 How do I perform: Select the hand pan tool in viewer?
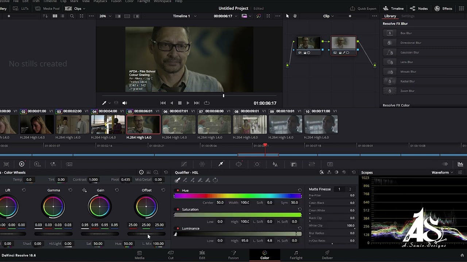pos(295,16)
